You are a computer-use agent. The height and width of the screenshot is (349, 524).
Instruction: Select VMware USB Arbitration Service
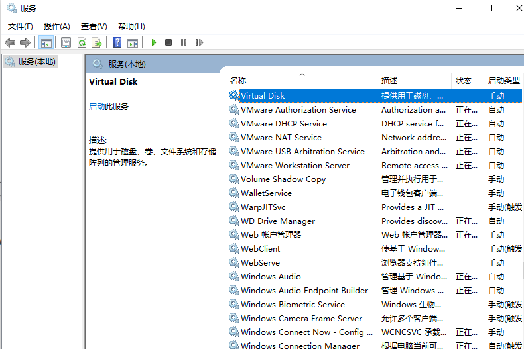point(375,152)
